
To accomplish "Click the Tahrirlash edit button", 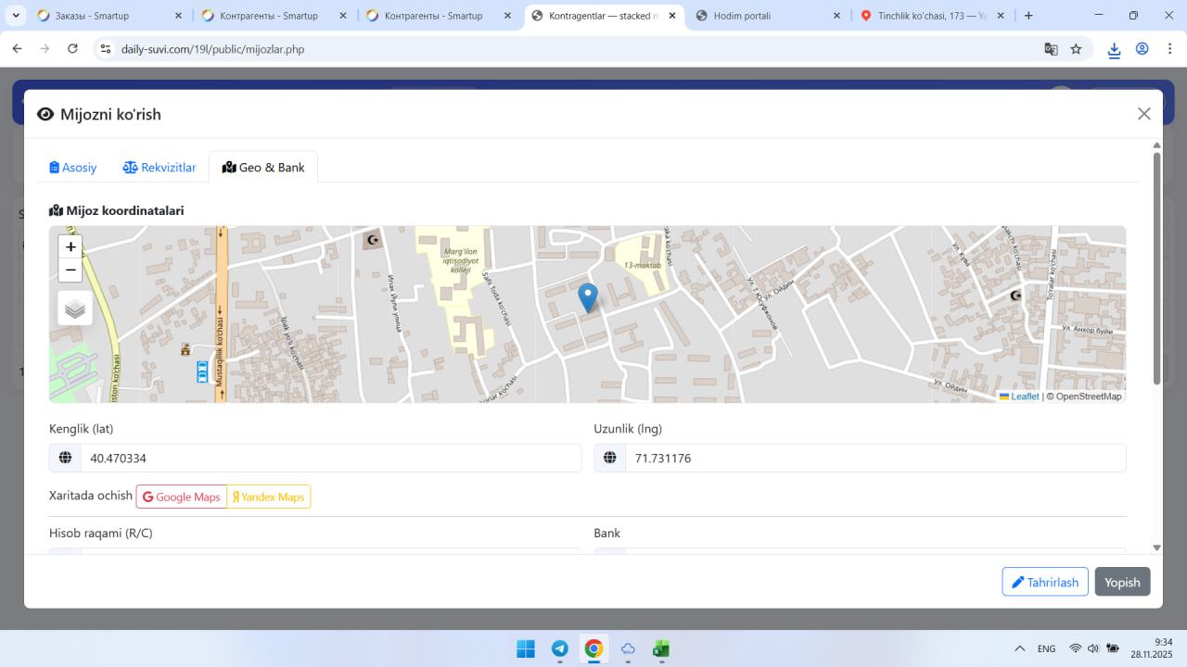I will tap(1044, 582).
